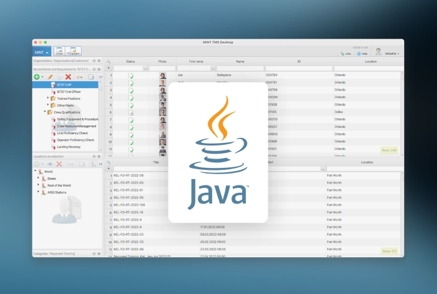Click the Trainee Positions folder icon
Image resolution: width=437 pixels, height=294 pixels.
point(53,99)
